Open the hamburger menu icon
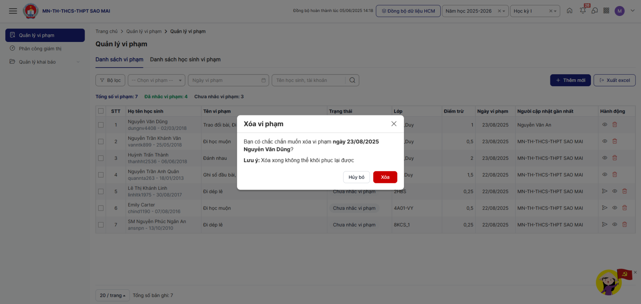The height and width of the screenshot is (304, 641). click(13, 11)
